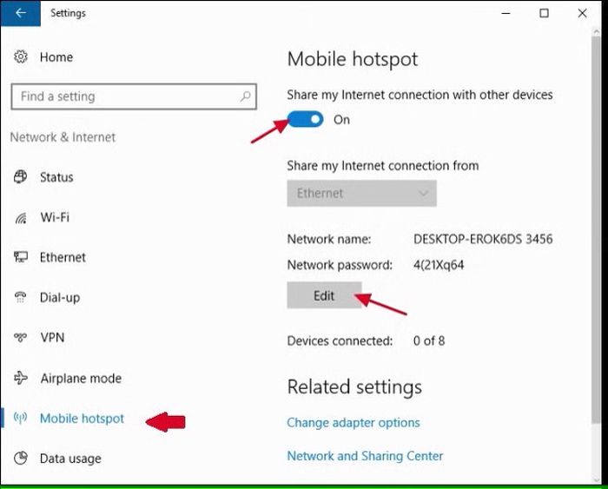Viewport: 608px width, 489px height.
Task: Click the On label beside the toggle
Action: [x=341, y=120]
